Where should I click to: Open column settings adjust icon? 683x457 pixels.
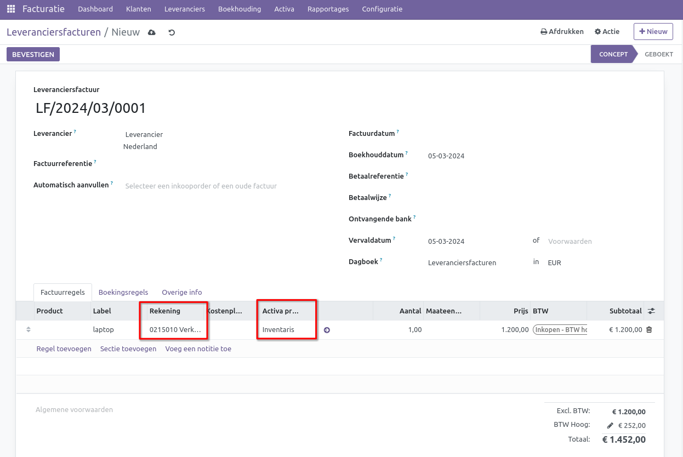pyautogui.click(x=651, y=311)
